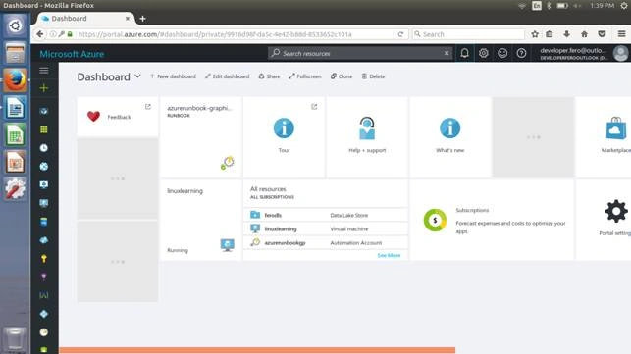
Task: Click Share dashboard button
Action: pos(269,76)
